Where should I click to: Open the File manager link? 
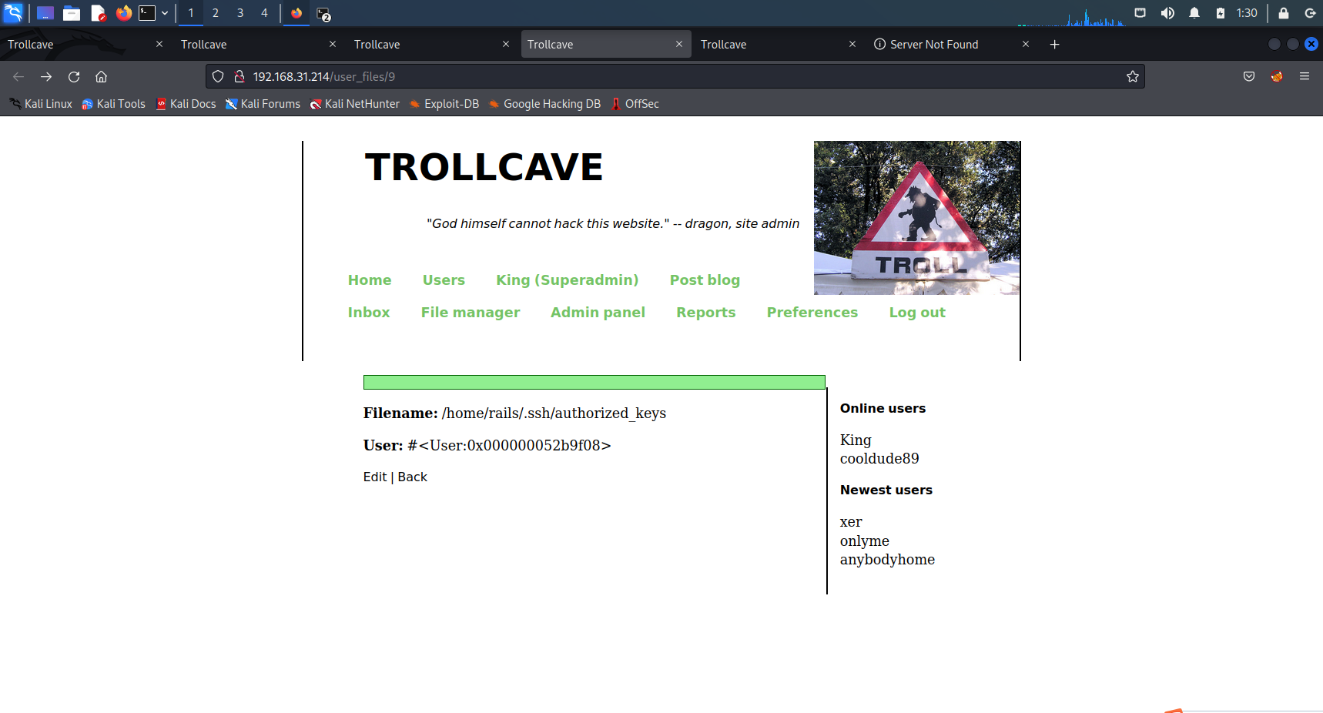(x=471, y=313)
